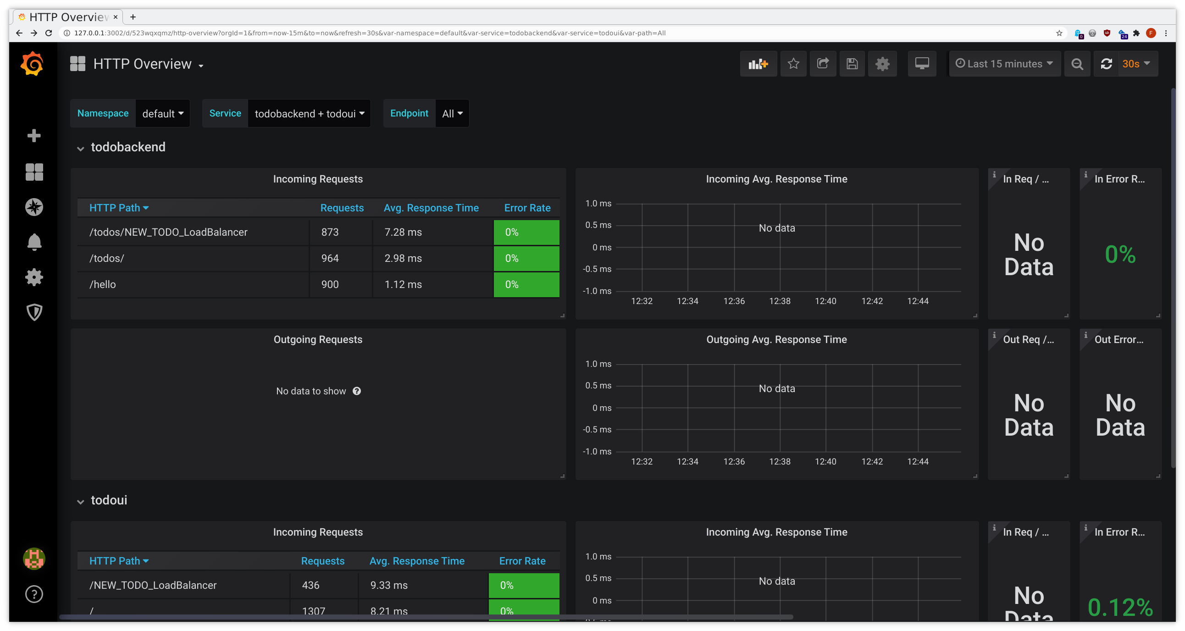1185x631 pixels.
Task: Open the Namespace default dropdown
Action: click(162, 113)
